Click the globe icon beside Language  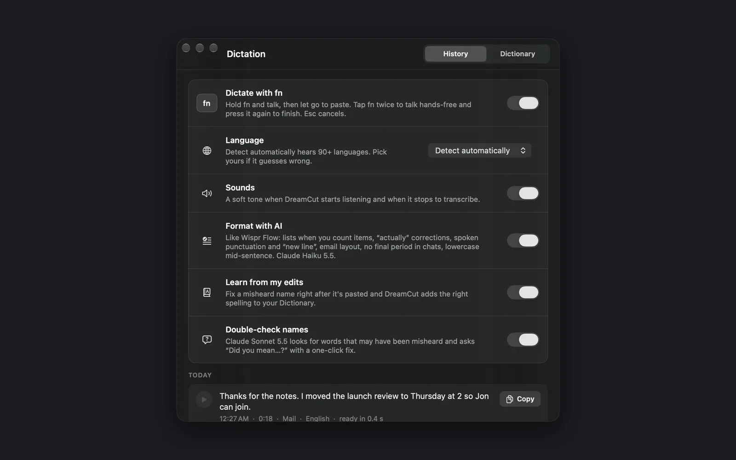[207, 150]
